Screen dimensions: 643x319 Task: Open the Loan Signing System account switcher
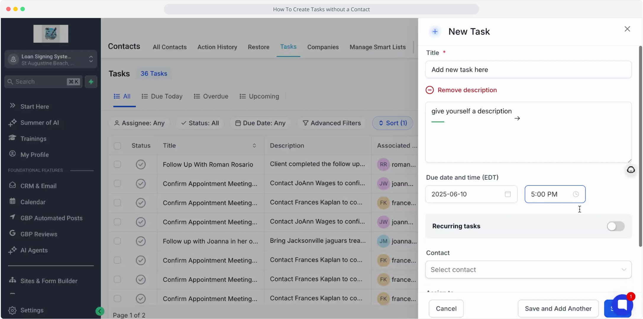point(51,59)
